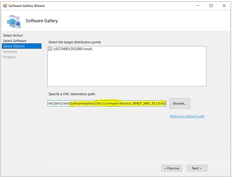232x178 pixels.
Task: Go to the Select Software step
Action: [14, 41]
